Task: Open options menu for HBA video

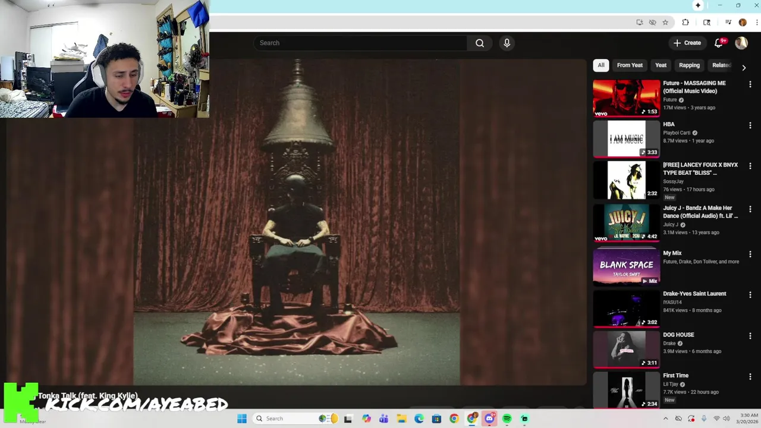Action: (750, 125)
